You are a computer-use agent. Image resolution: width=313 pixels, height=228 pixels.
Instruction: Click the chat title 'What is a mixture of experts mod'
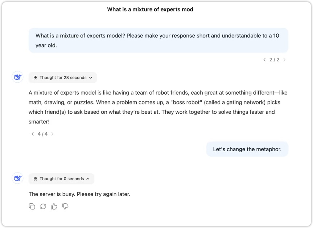(x=150, y=9)
